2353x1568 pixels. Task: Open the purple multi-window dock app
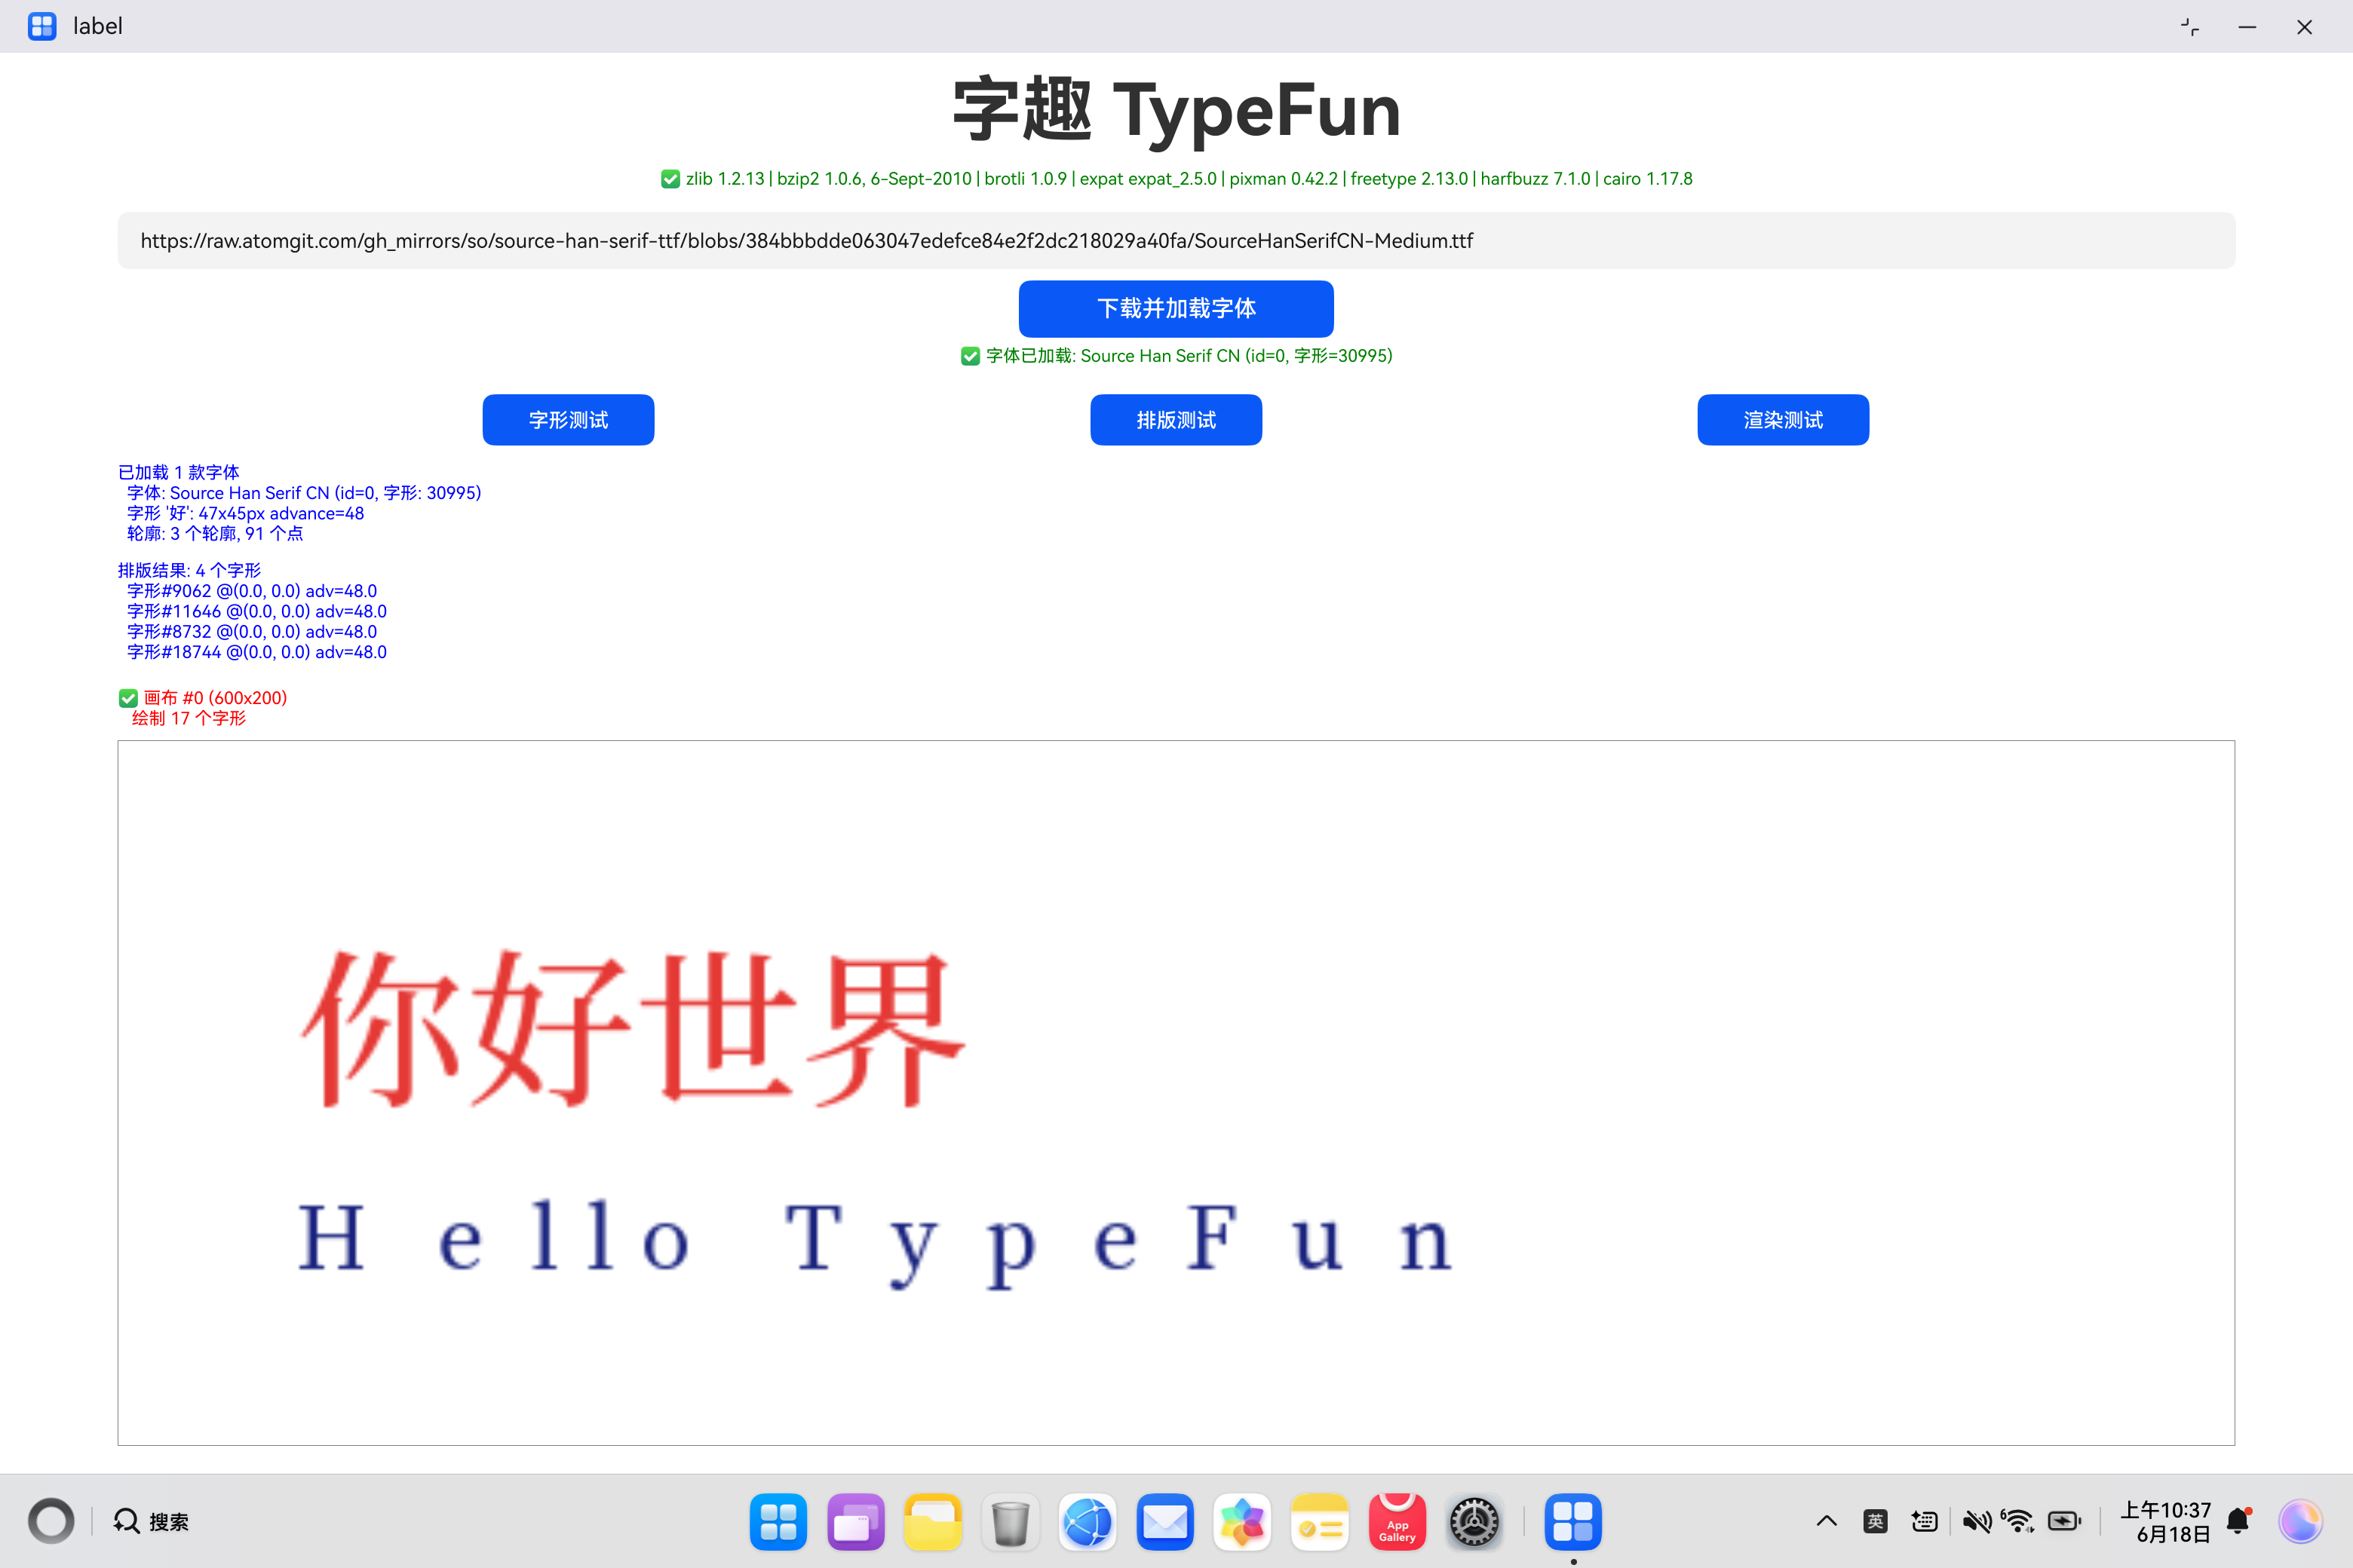click(855, 1521)
